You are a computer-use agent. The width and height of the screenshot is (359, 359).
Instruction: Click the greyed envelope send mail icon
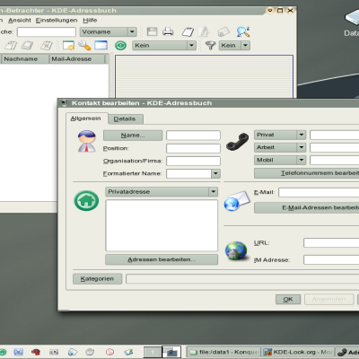[x=223, y=31]
